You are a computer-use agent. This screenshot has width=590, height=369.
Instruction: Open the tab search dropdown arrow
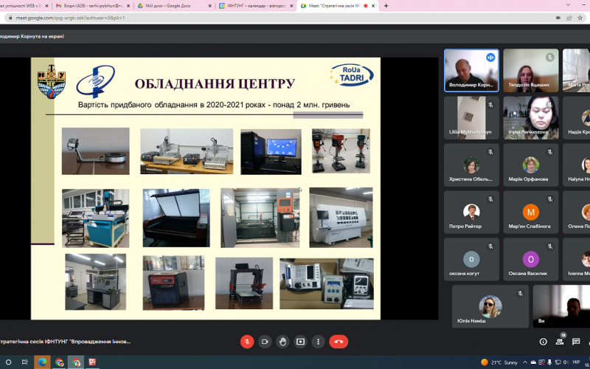pyautogui.click(x=568, y=5)
